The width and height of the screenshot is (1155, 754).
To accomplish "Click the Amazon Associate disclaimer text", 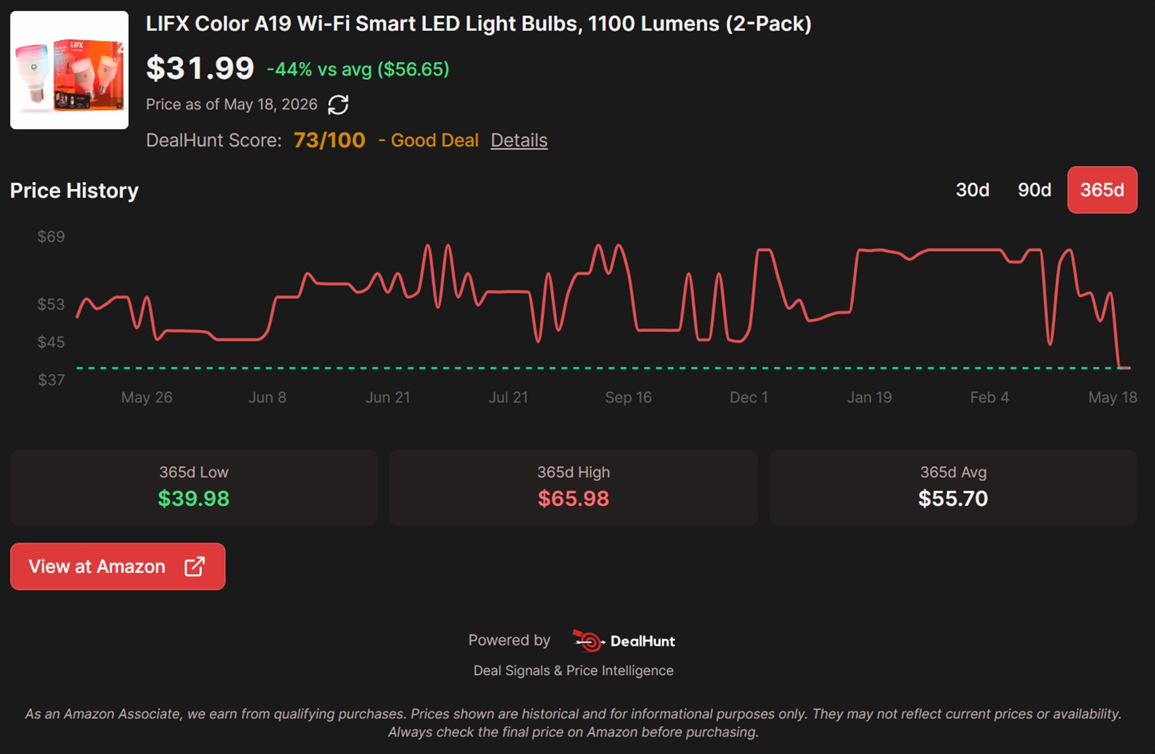I will pyautogui.click(x=574, y=723).
